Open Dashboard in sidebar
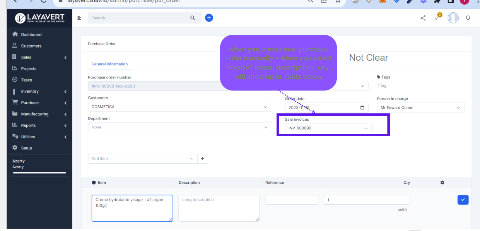Image resolution: width=480 pixels, height=231 pixels. coord(31,34)
